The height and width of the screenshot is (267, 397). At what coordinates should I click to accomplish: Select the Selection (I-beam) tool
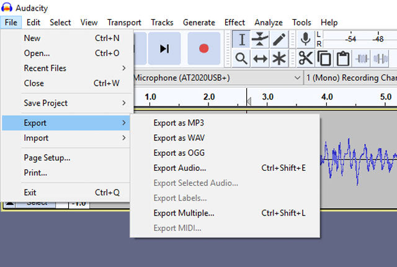pyautogui.click(x=242, y=39)
